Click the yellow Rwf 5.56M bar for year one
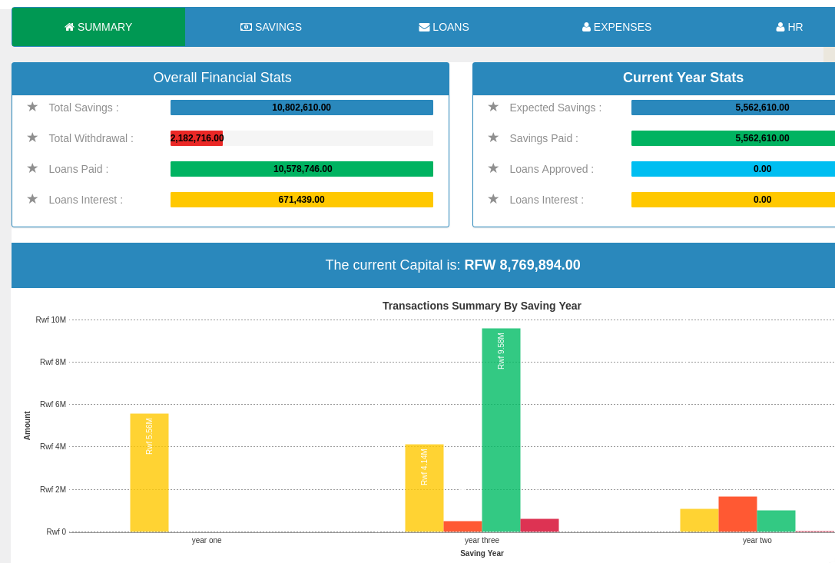Image resolution: width=835 pixels, height=563 pixels. 149,473
